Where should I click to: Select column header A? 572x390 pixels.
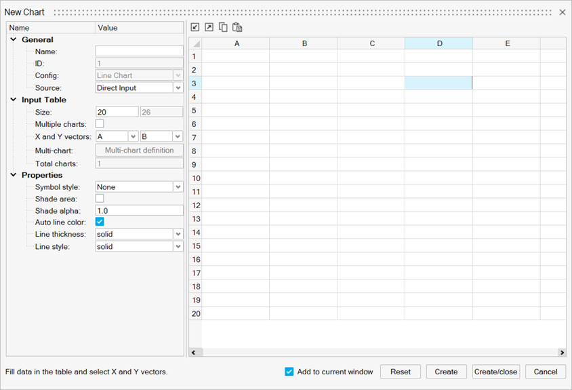pyautogui.click(x=236, y=43)
